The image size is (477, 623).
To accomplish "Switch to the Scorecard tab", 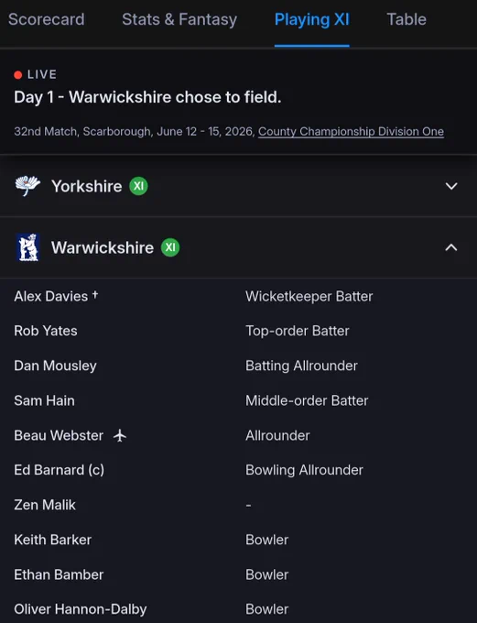I will point(47,19).
